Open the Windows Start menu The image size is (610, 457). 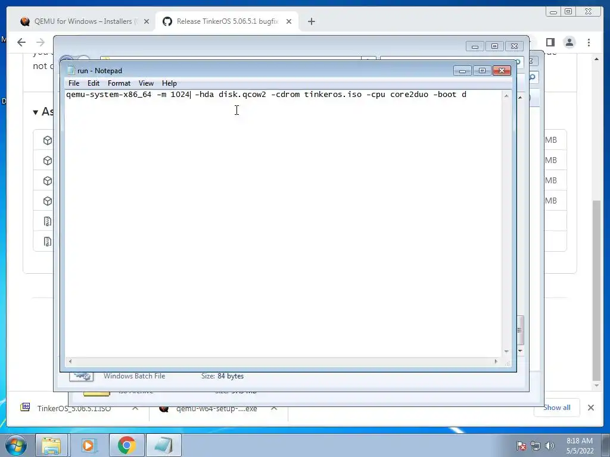point(16,445)
